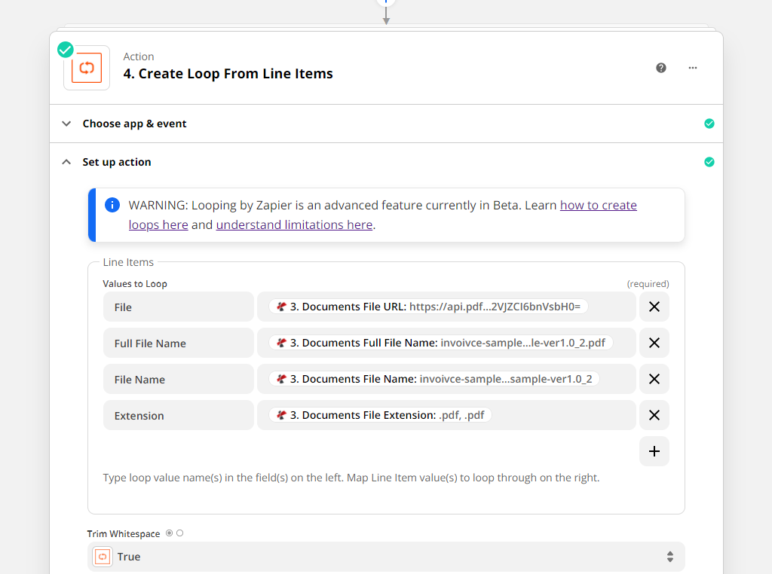Select the second Trim Whitespace radio option
Viewport: 772px width, 574px height.
tap(180, 533)
